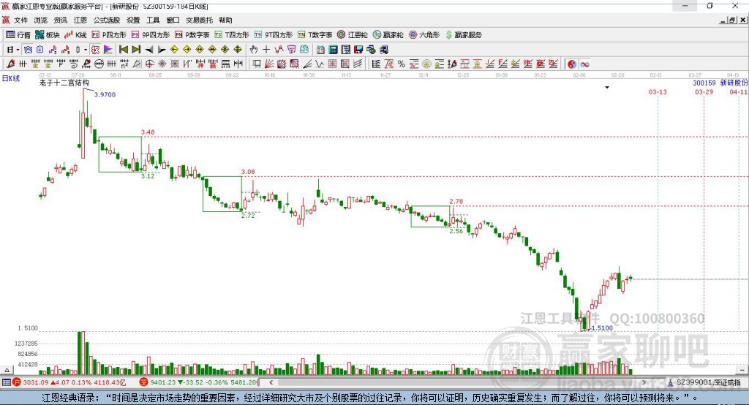The image size is (749, 405).
Task: Select the Gann fan lines icon
Action: tap(269, 64)
